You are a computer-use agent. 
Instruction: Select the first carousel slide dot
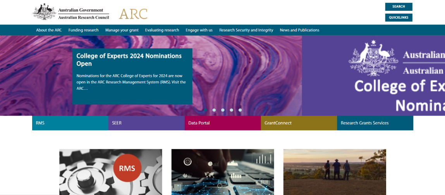tap(206, 110)
